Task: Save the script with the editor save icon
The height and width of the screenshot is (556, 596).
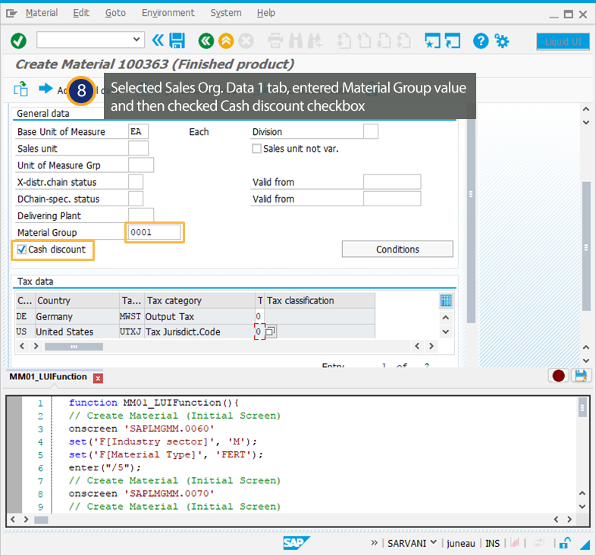Action: (x=581, y=375)
